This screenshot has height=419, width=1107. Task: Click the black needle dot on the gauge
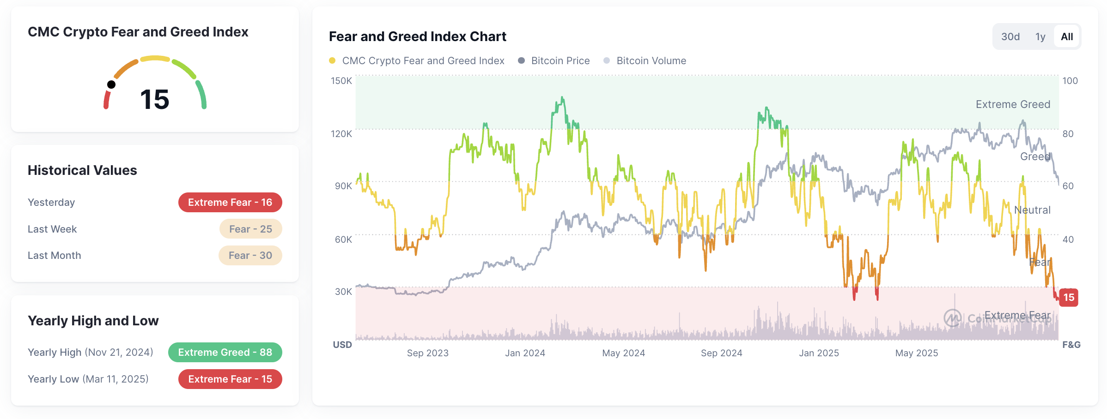(112, 84)
